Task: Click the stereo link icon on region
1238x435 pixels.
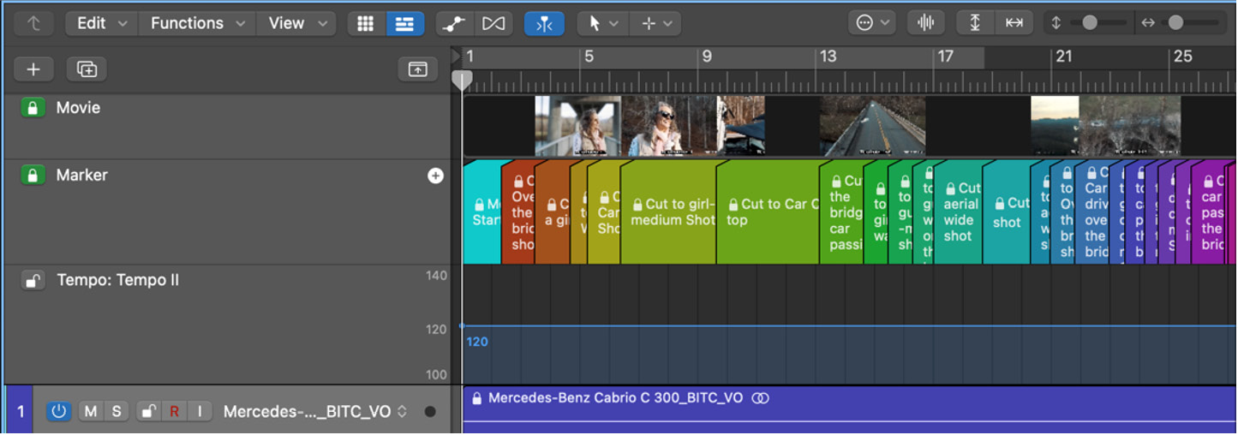Action: 760,398
